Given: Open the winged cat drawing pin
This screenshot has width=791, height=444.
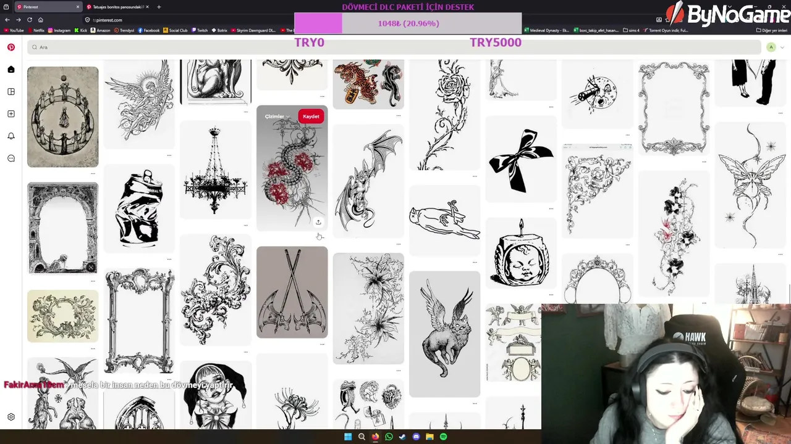Looking at the screenshot, I should tap(444, 334).
